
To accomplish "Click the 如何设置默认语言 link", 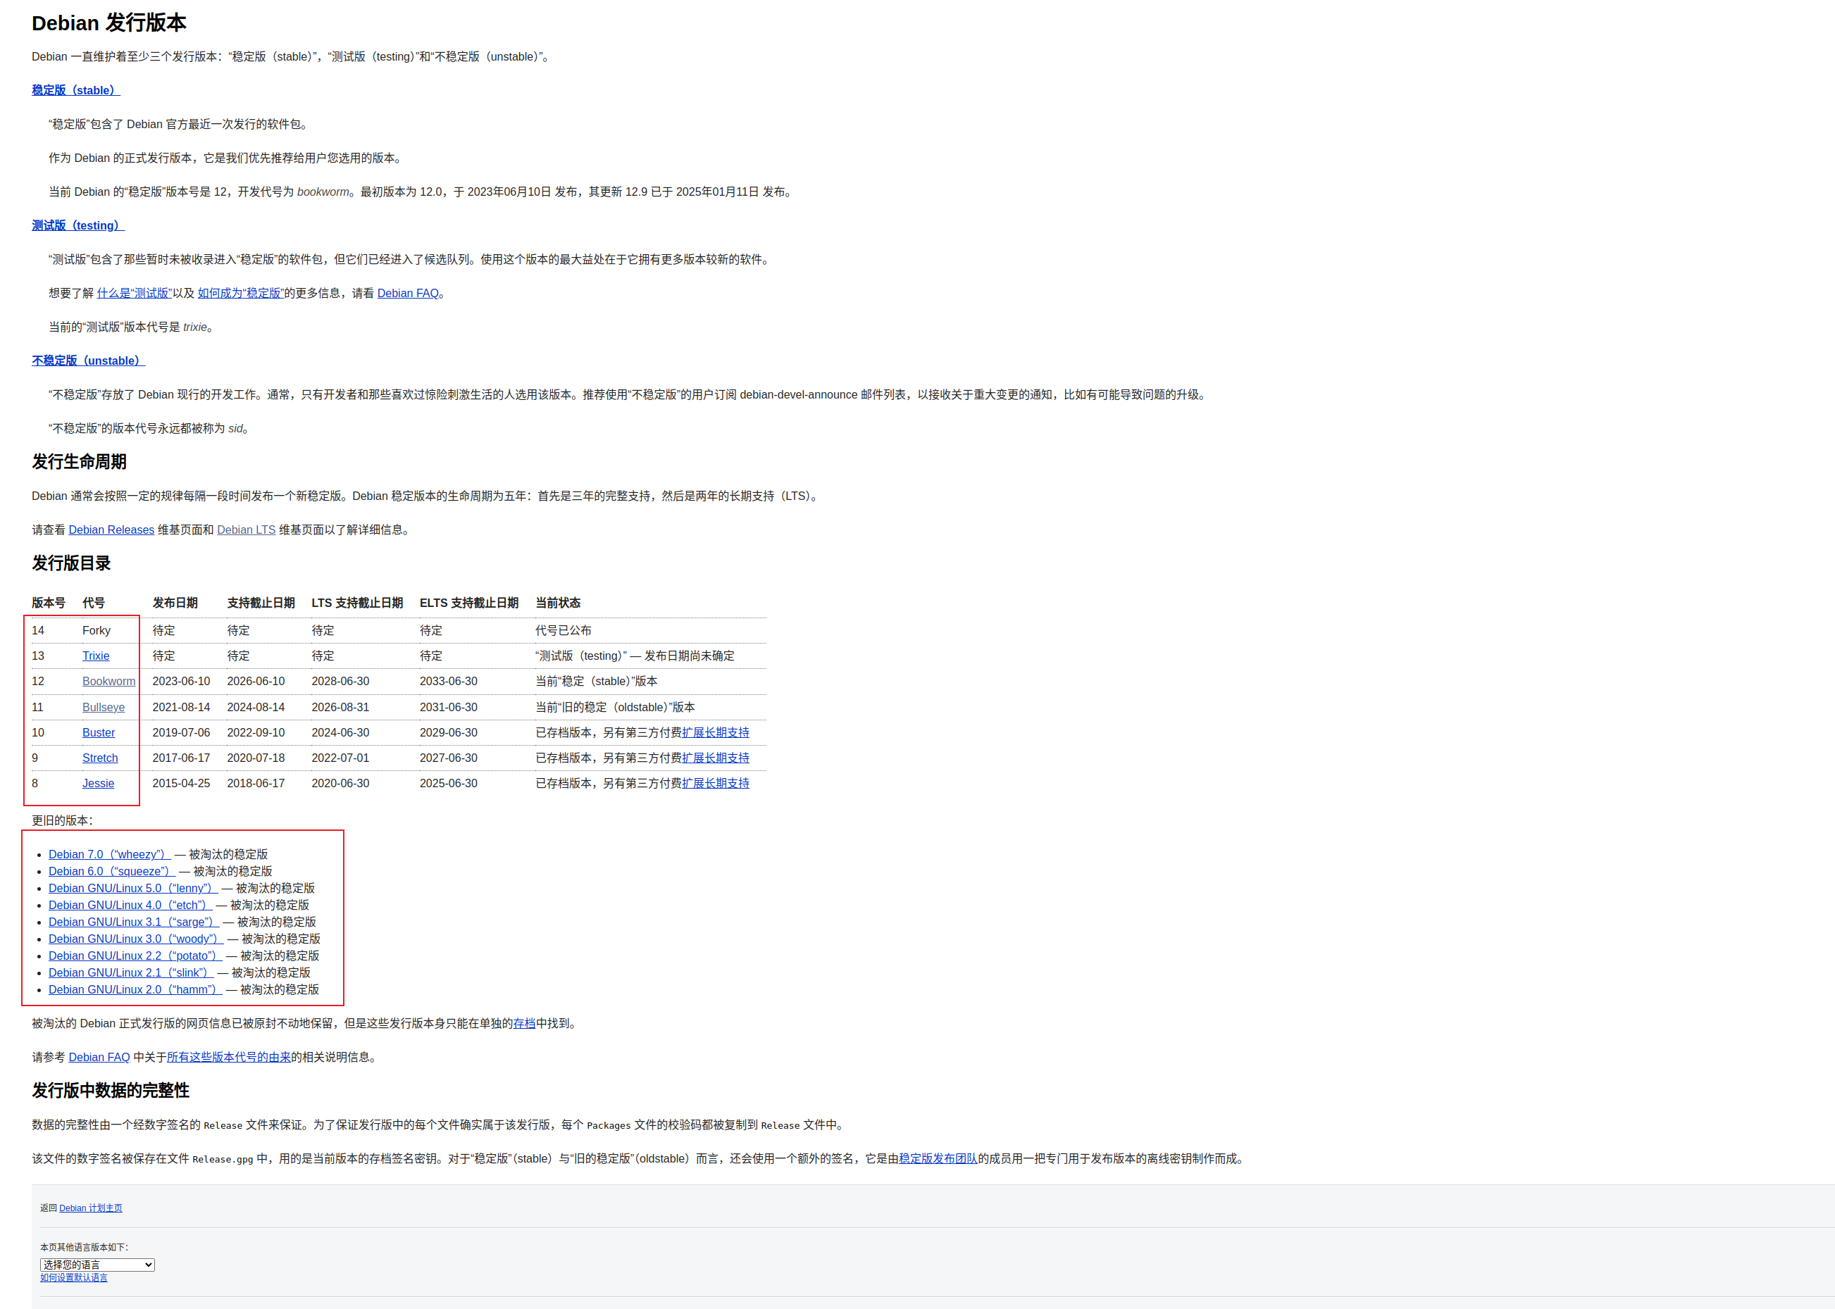I will [x=74, y=1277].
